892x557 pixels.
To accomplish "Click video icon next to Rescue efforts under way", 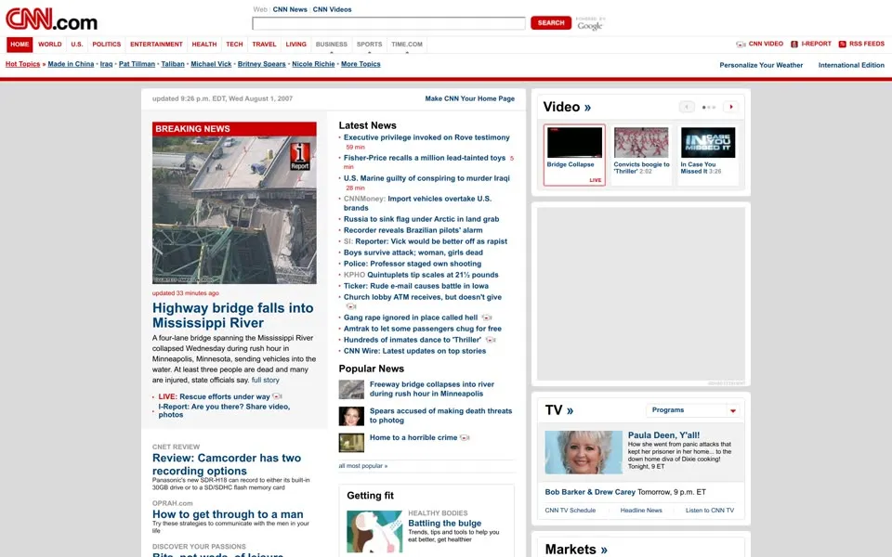I will click(x=277, y=396).
